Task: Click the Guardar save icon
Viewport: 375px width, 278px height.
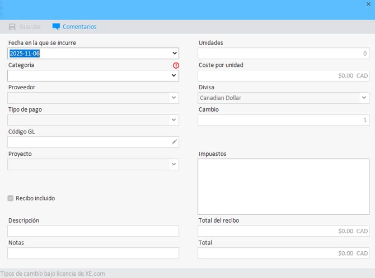Action: tap(12, 27)
